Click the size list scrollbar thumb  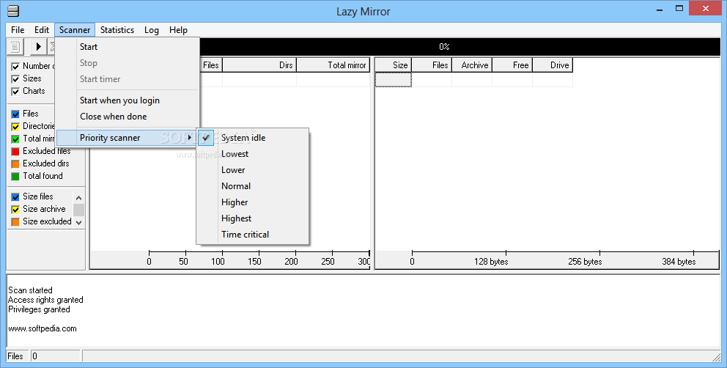pyautogui.click(x=79, y=210)
